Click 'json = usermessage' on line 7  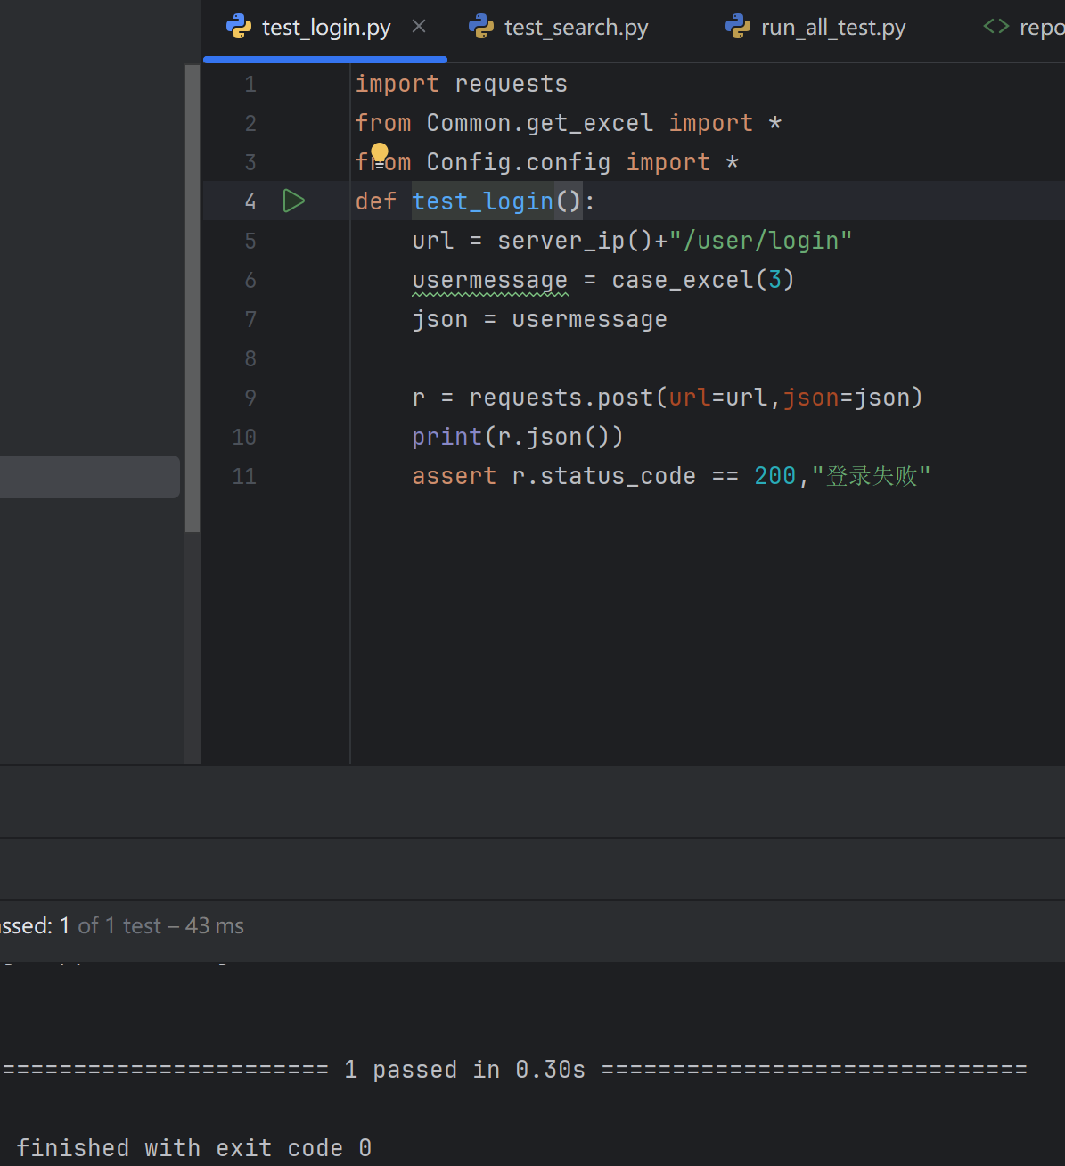[540, 319]
